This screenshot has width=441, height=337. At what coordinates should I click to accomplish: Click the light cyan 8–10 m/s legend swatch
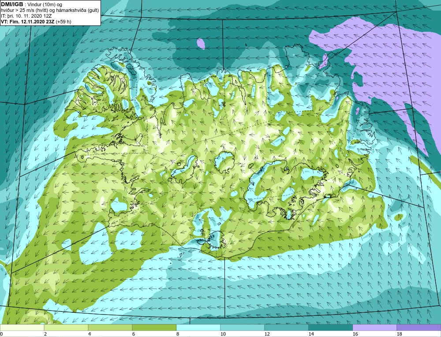[x=198, y=328]
